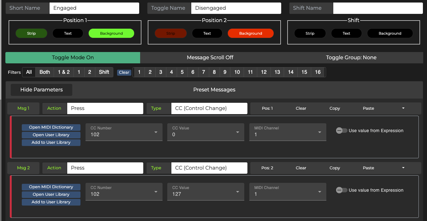Add Msg 2 to User Library
427x221 pixels.
point(51,202)
